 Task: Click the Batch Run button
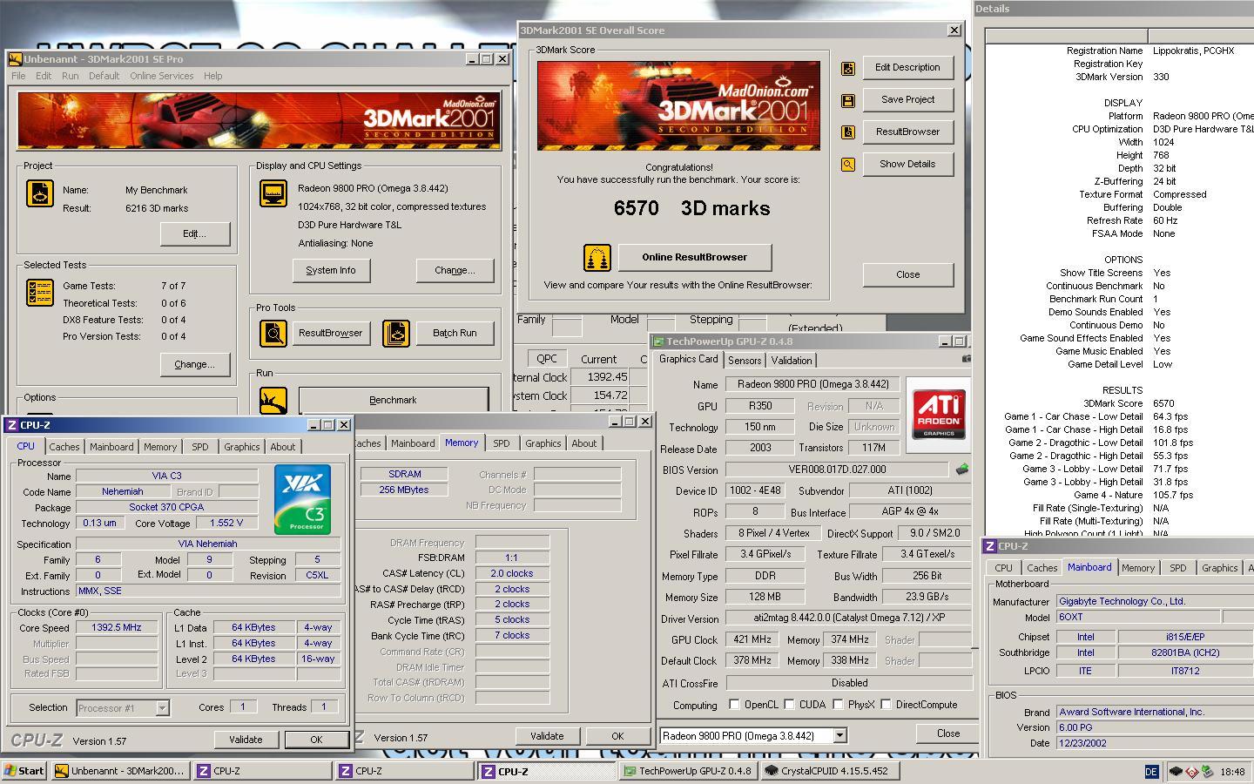coord(455,333)
